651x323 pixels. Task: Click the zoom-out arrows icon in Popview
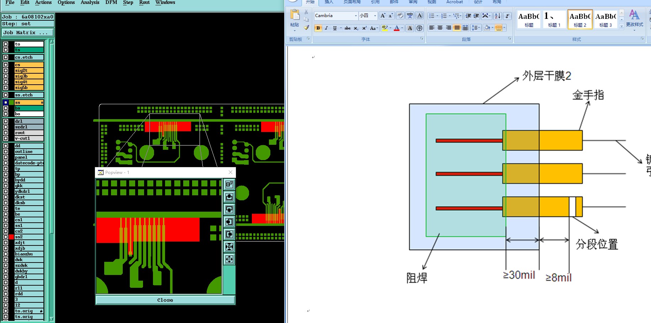tap(229, 259)
